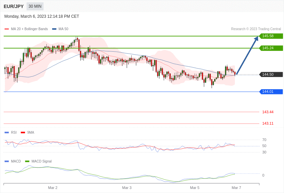Click the MA 20 + Bollinger Bands legend swatch

(7, 29)
